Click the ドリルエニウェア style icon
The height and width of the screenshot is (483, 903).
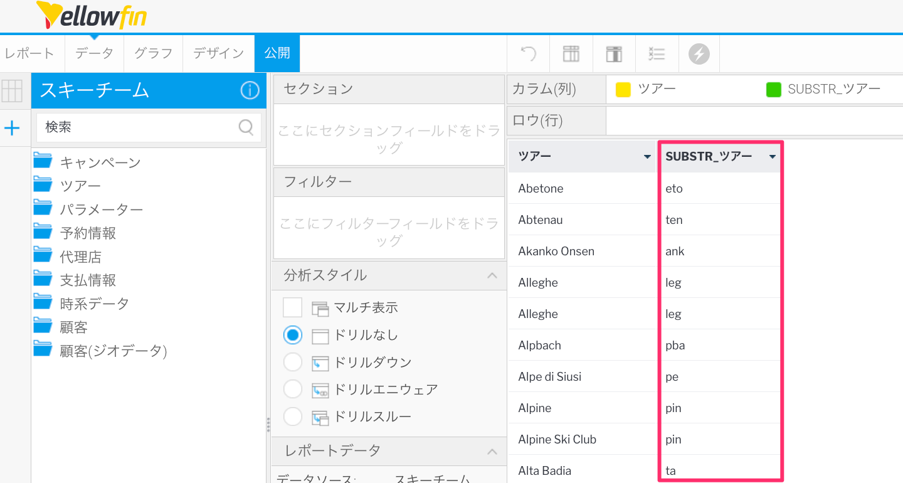(x=320, y=390)
